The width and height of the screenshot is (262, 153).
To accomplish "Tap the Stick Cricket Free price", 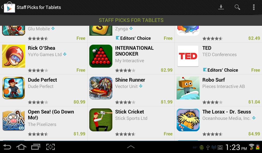I will (168, 134).
